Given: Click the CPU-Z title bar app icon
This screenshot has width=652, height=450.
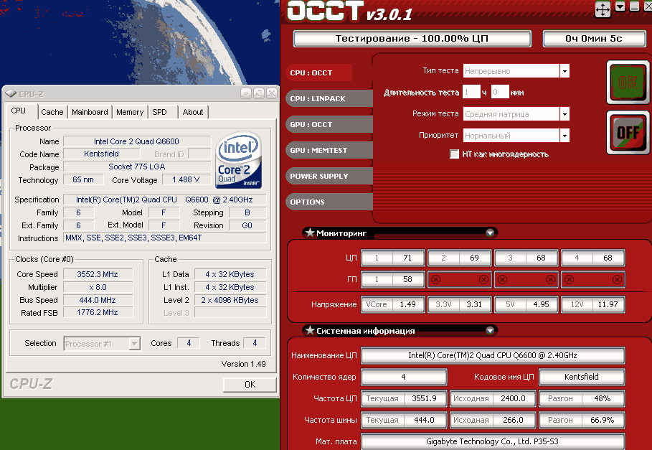Looking at the screenshot, I should pos(11,93).
